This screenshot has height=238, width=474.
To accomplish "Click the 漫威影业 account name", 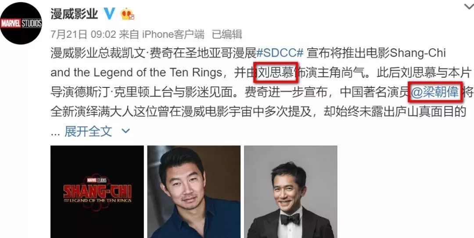I will (74, 14).
